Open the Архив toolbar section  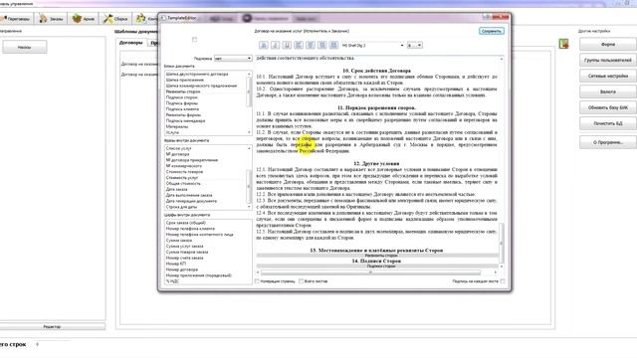[84, 19]
